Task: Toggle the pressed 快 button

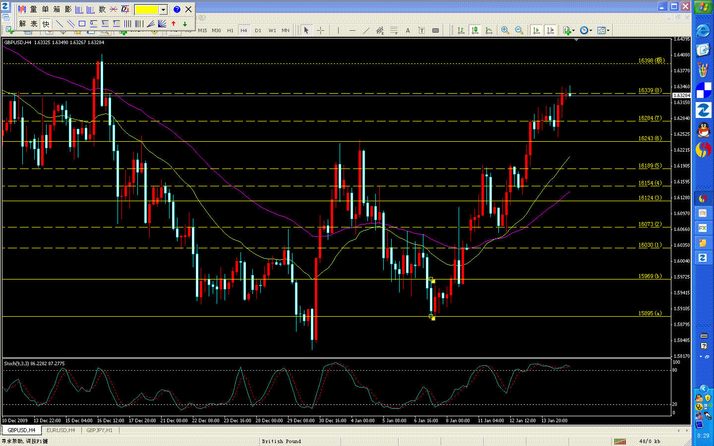Action: click(46, 23)
